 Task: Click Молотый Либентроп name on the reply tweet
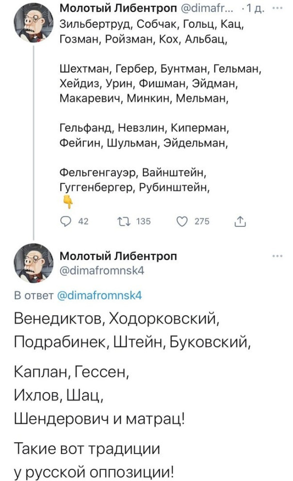click(118, 256)
